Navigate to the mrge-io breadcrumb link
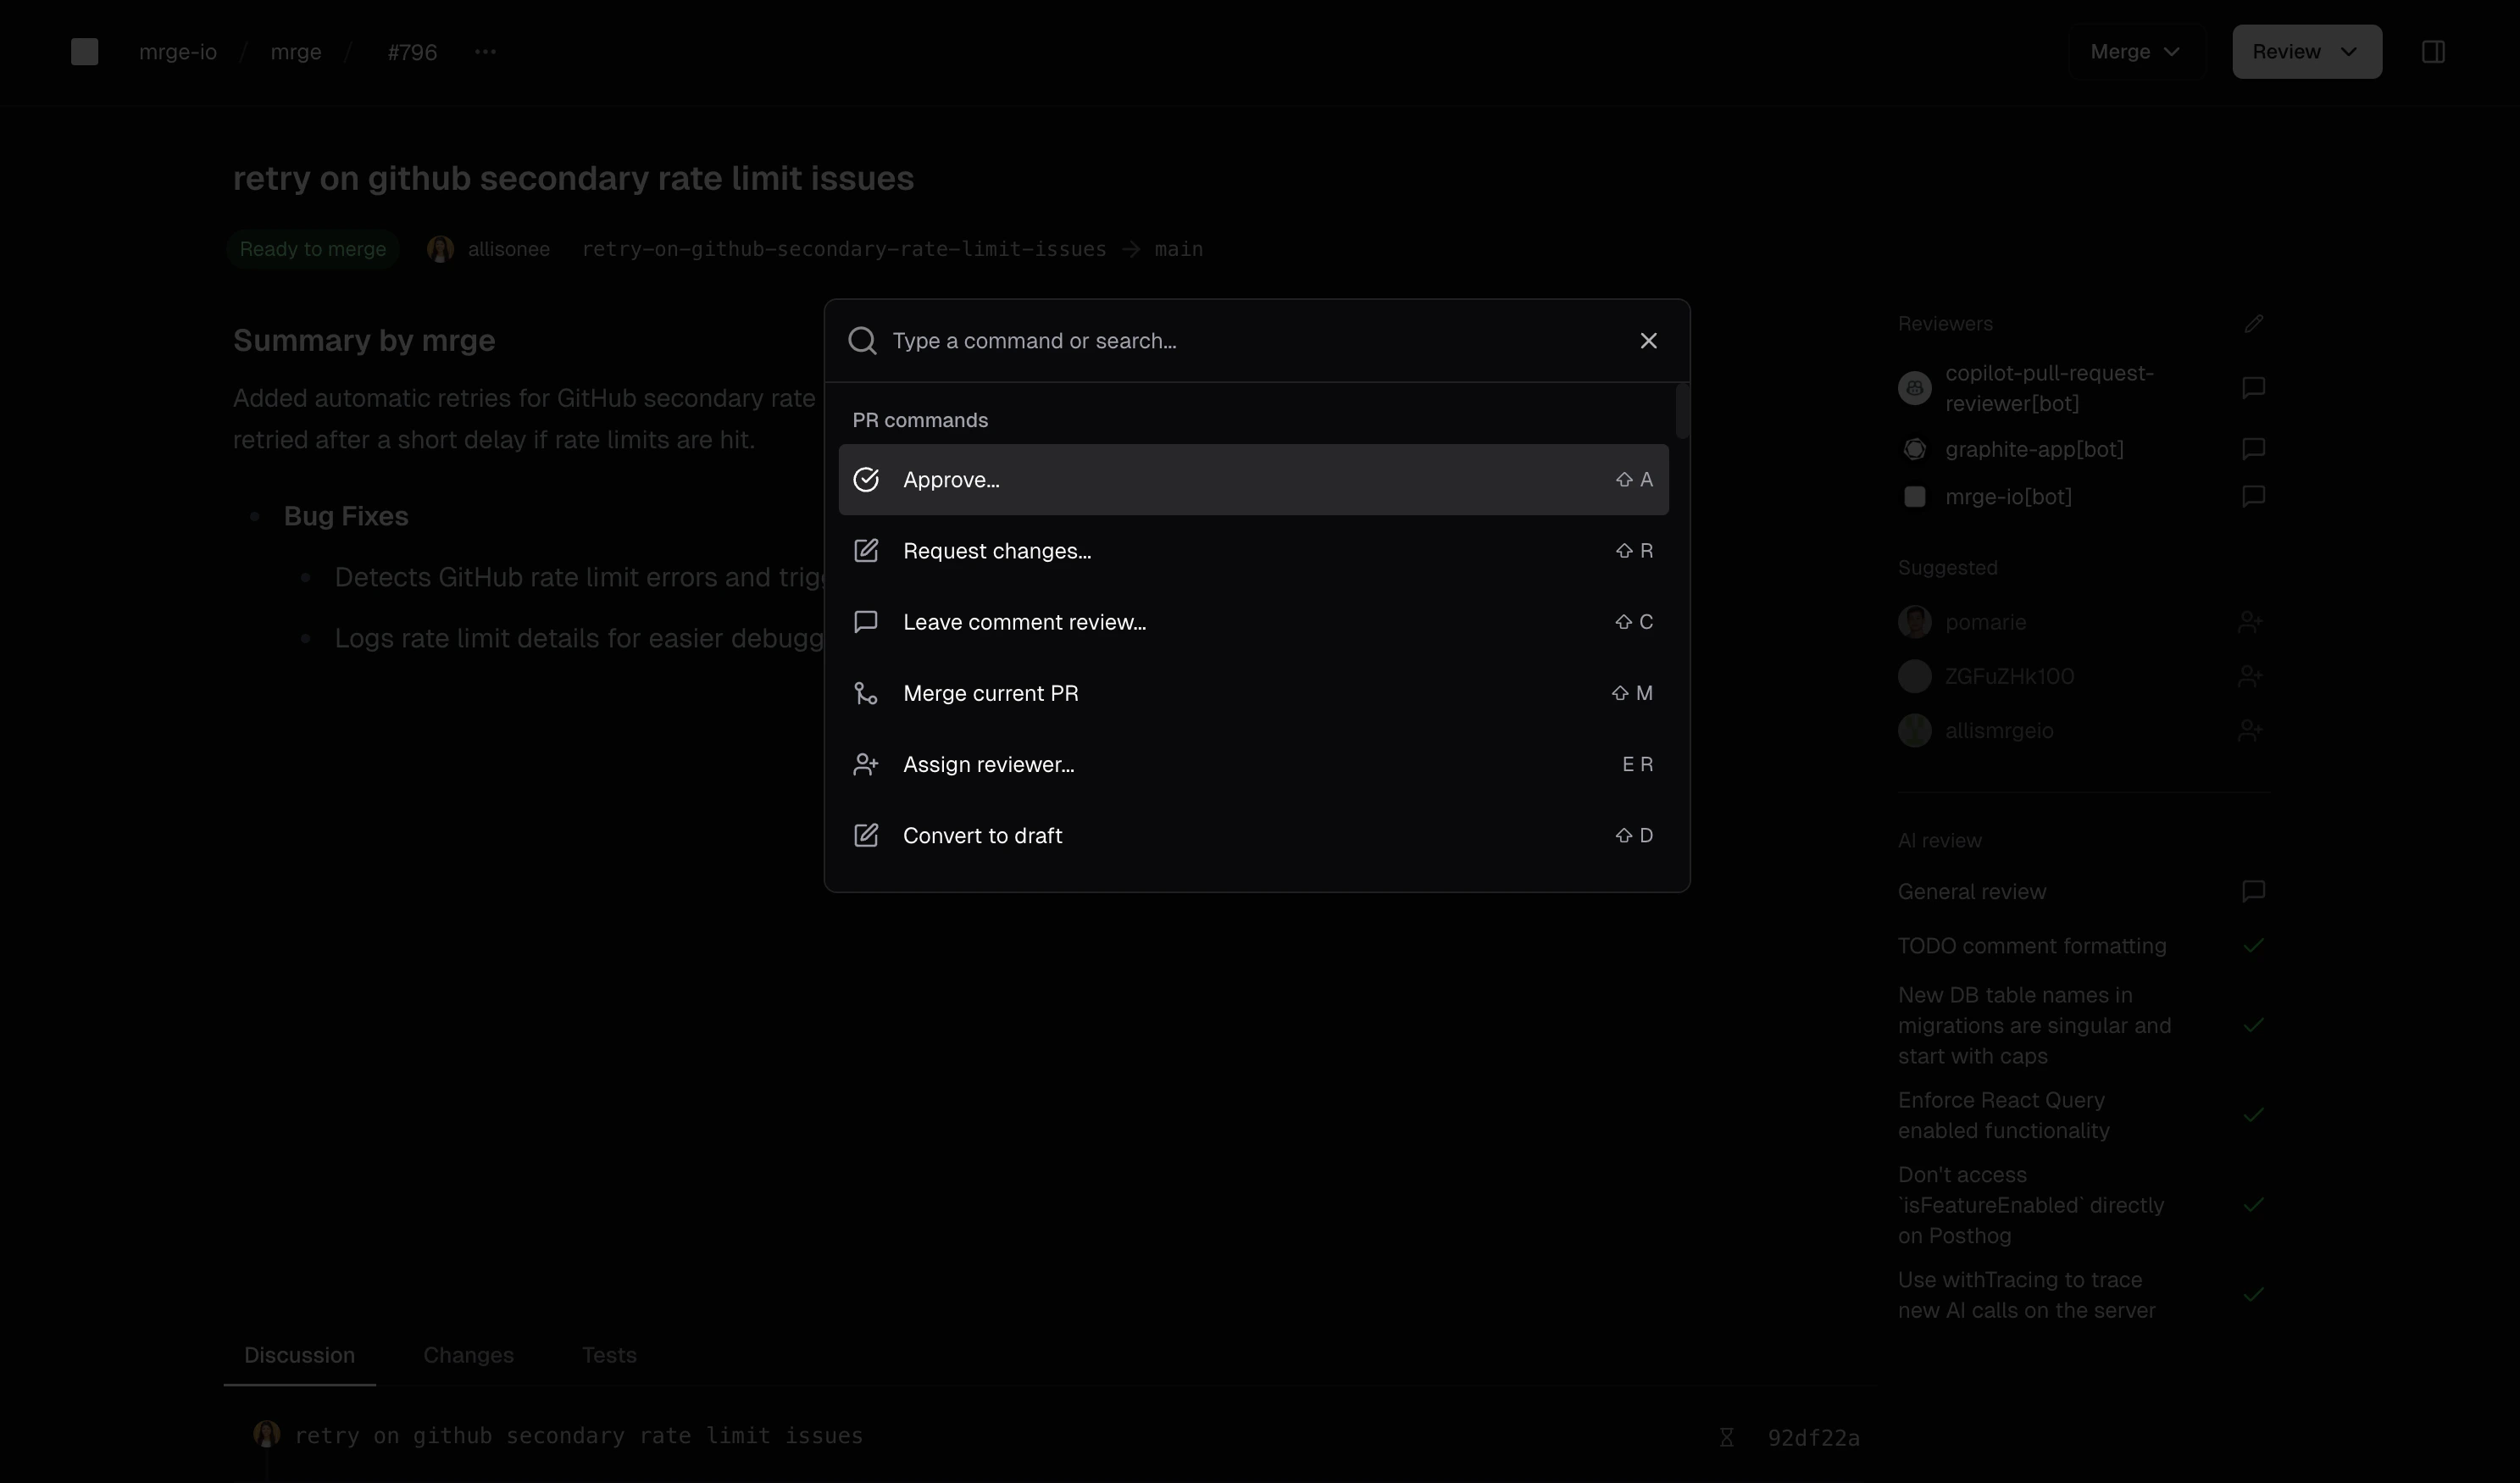The width and height of the screenshot is (2520, 1483). (x=177, y=52)
